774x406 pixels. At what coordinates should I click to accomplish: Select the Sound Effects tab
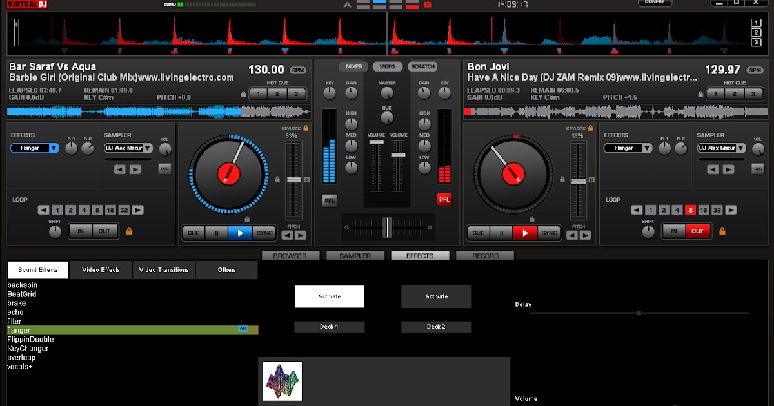[x=38, y=270]
